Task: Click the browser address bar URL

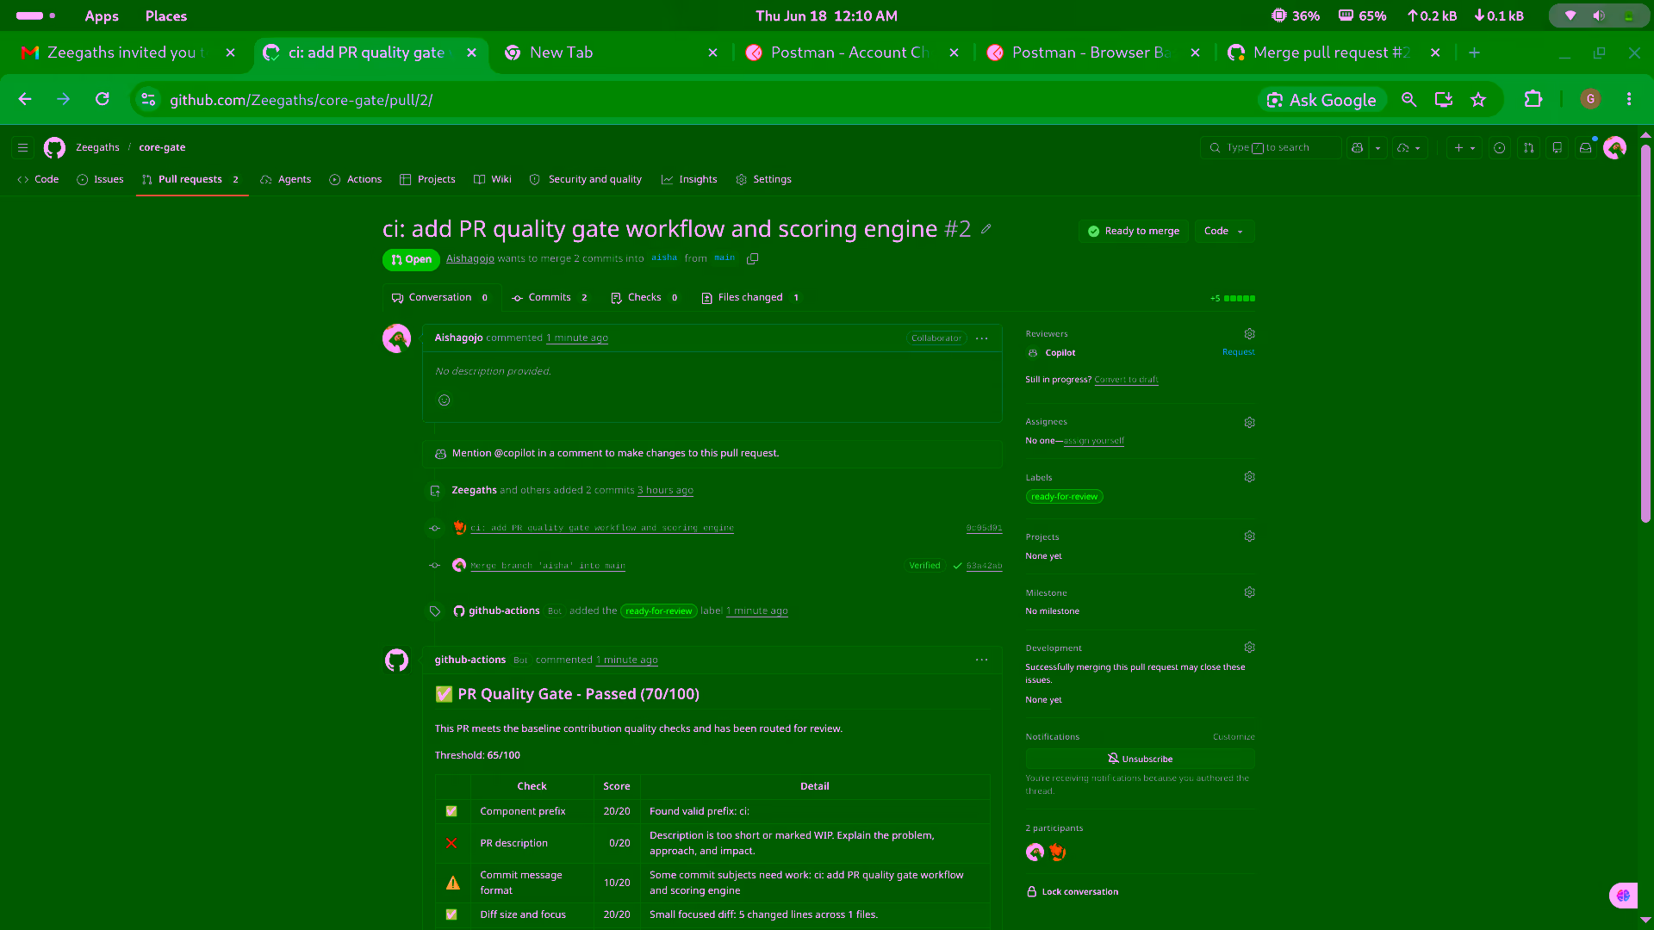Action: point(301,100)
